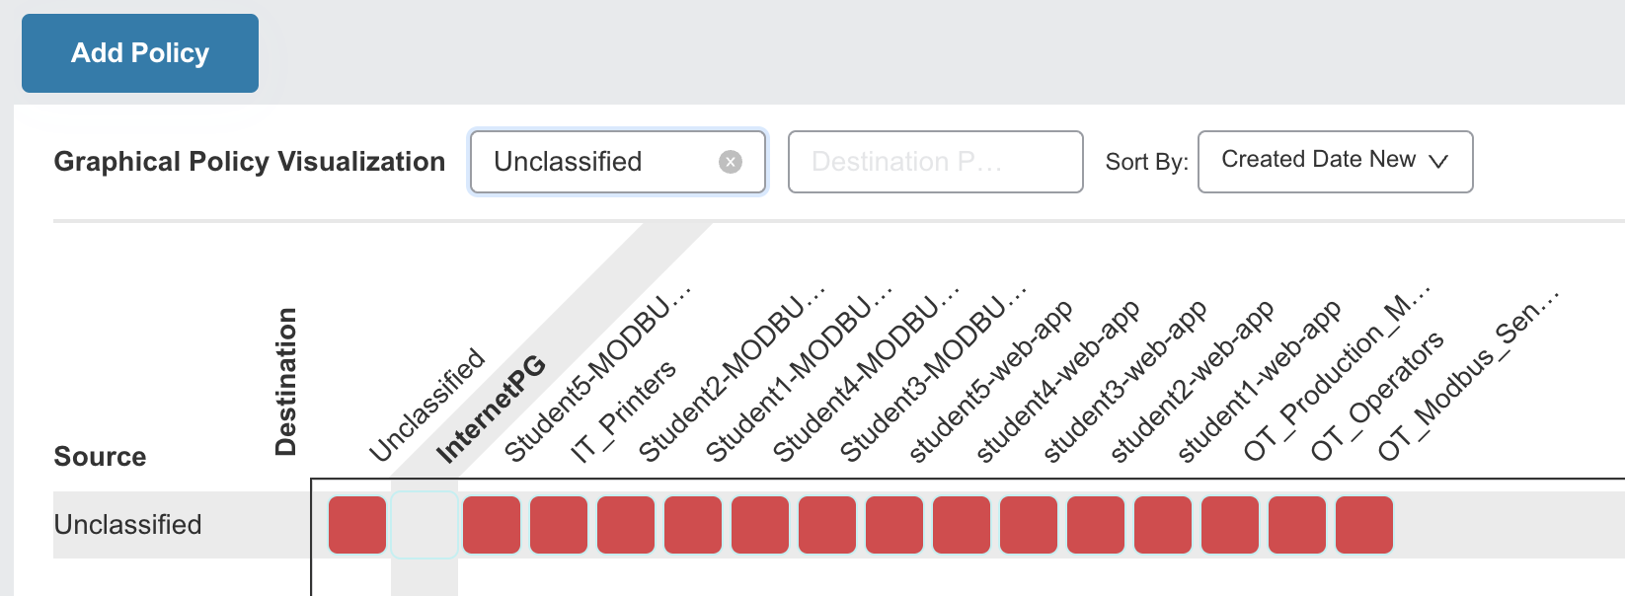Click the student3-web-app destination header
The width and height of the screenshot is (1625, 596).
point(1125,381)
